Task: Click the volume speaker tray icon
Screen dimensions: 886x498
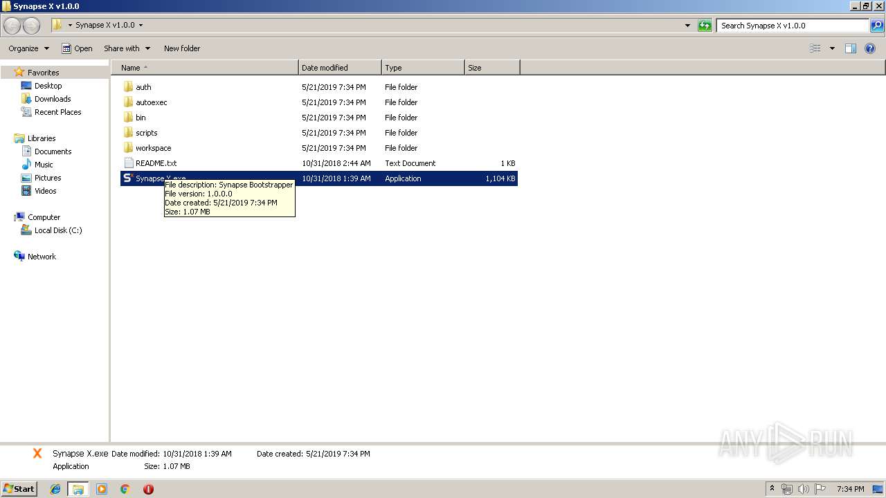Action: [804, 489]
